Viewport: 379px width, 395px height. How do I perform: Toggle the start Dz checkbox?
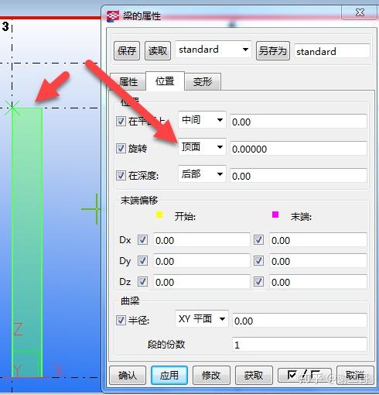(x=142, y=281)
